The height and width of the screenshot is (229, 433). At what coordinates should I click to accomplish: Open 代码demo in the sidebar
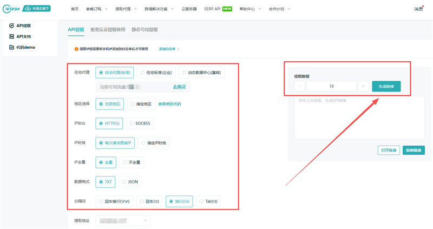click(22, 47)
